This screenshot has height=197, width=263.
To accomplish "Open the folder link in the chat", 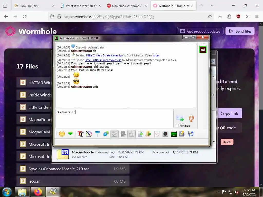I will coord(156,55).
